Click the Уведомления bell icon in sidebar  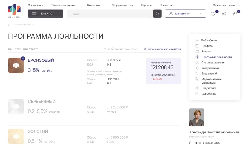click(197, 68)
